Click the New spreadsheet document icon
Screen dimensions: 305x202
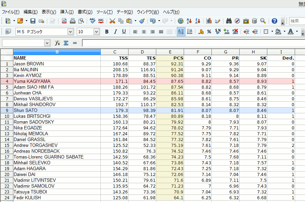click(8, 21)
